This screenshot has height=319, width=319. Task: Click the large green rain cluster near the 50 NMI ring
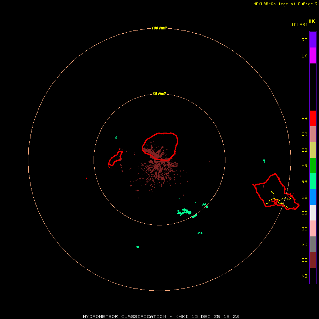click(184, 212)
